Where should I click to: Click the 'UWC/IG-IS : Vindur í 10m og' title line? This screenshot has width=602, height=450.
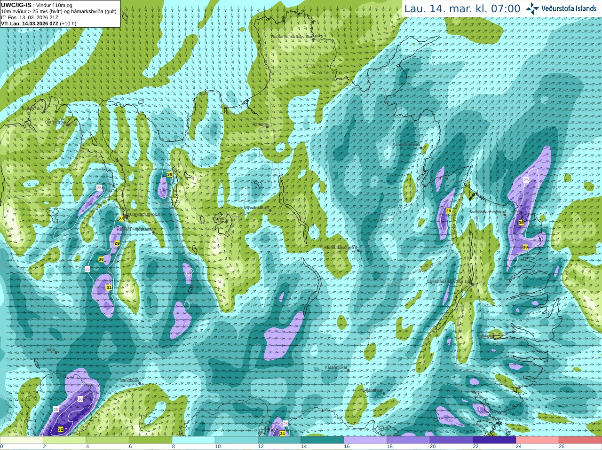click(37, 5)
